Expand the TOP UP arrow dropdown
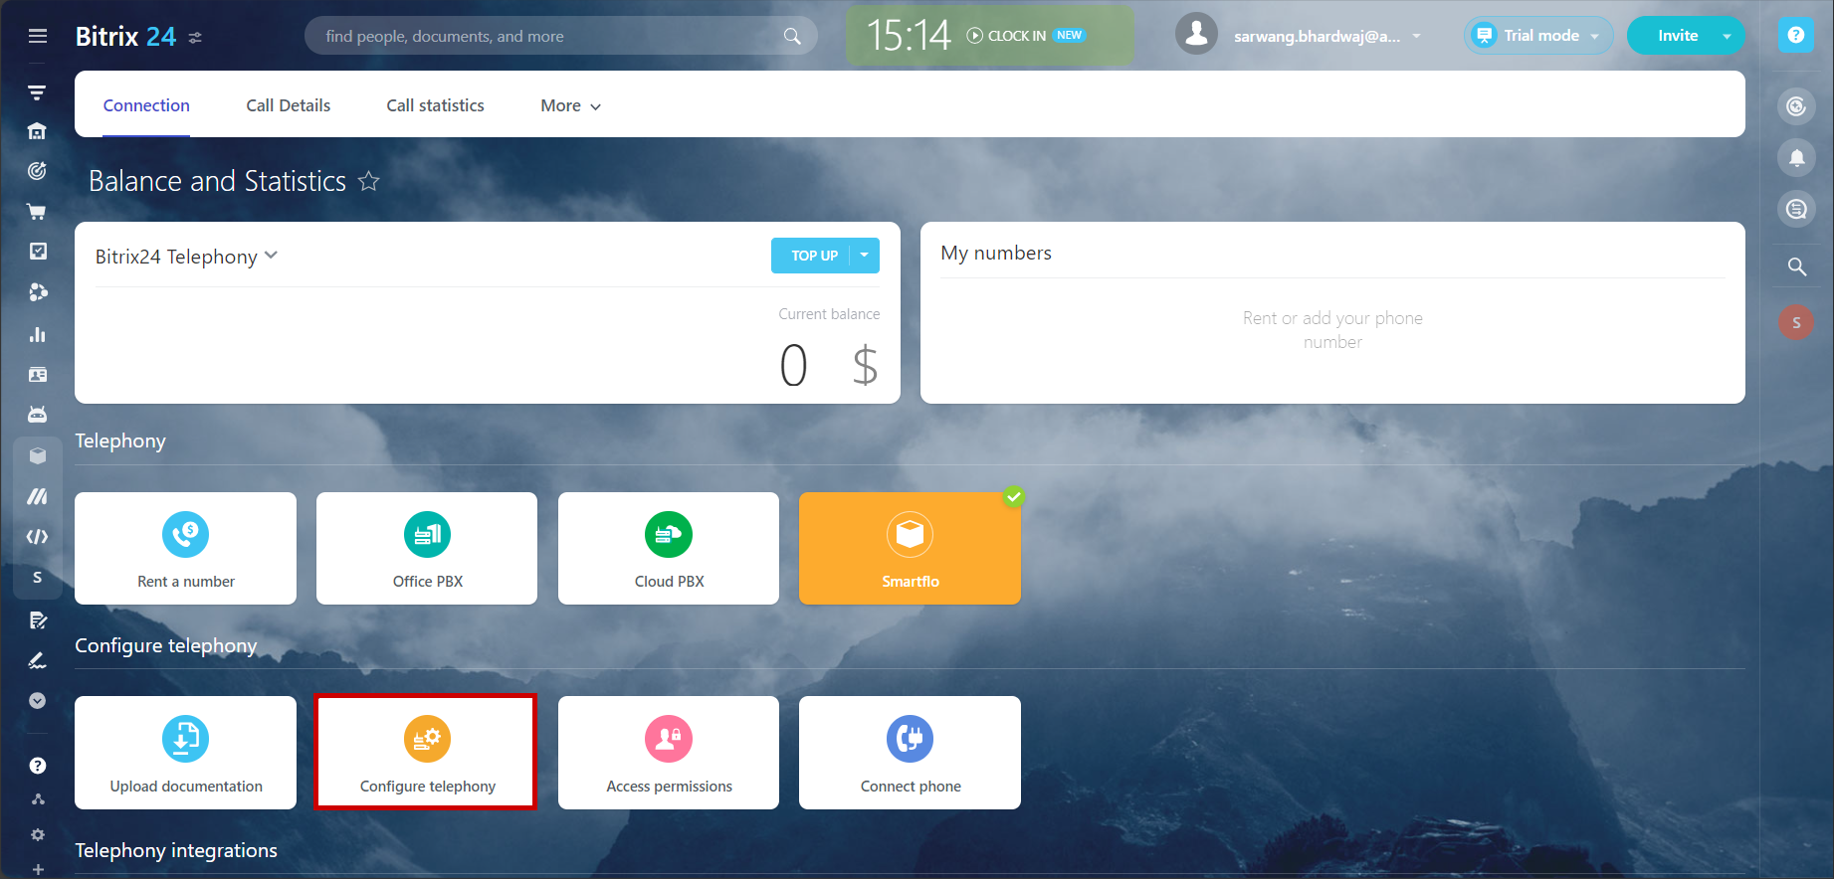 click(865, 256)
